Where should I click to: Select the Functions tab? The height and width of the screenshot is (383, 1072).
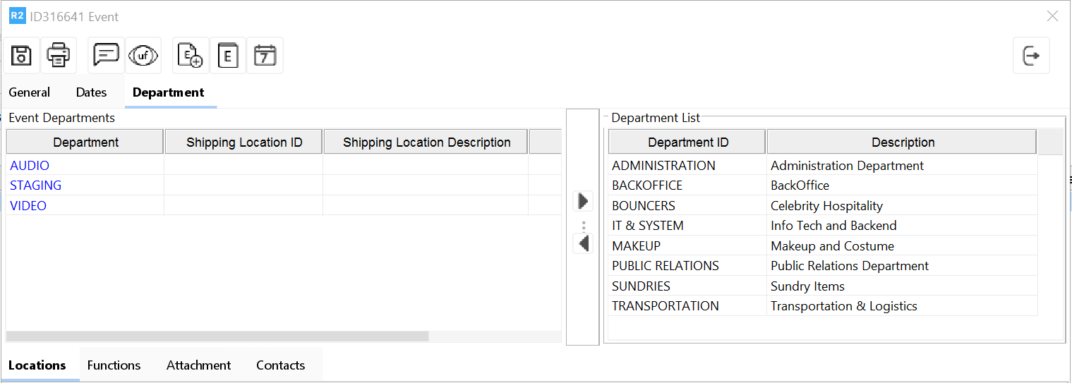click(114, 365)
